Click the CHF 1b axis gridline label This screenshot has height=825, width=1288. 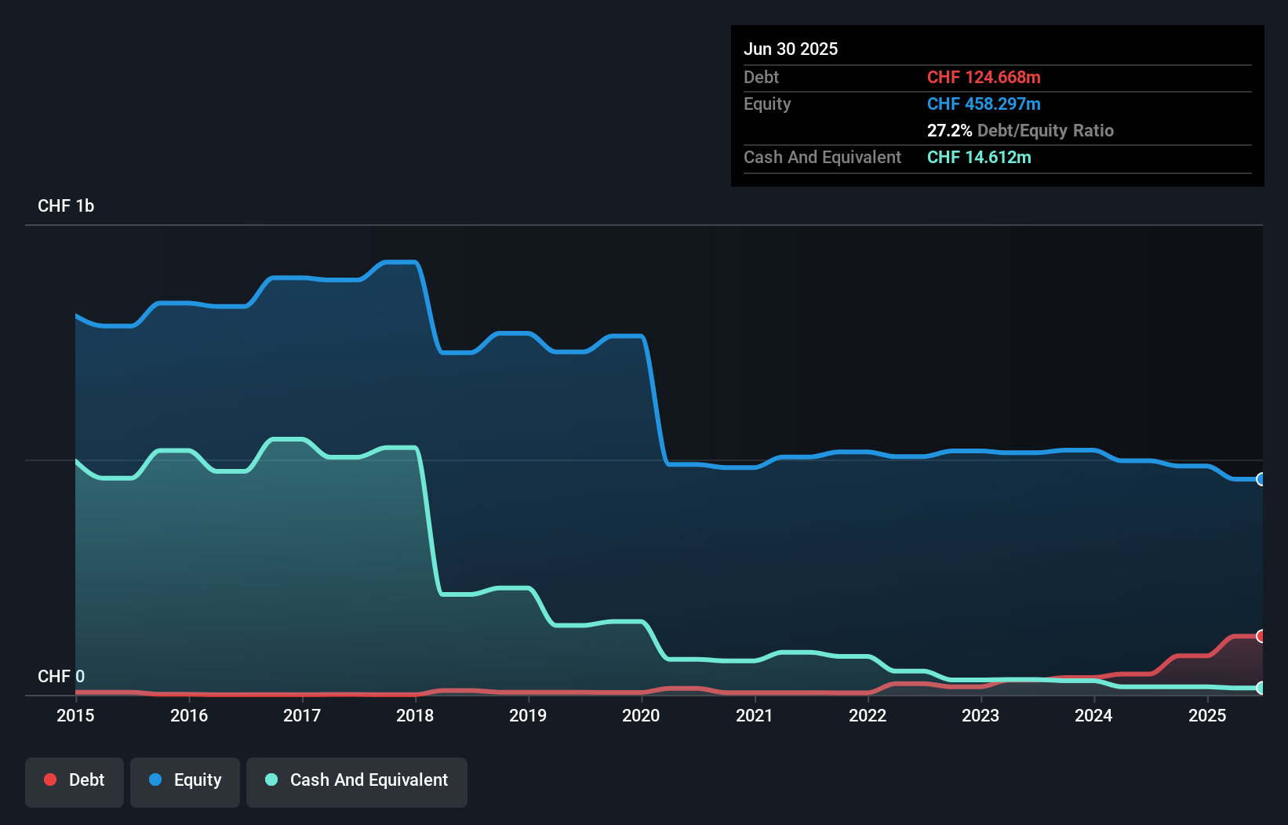pyautogui.click(x=66, y=205)
